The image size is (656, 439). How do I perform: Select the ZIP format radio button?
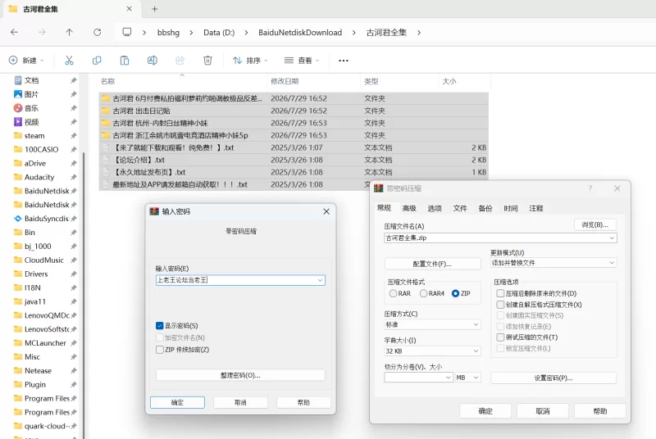coord(456,293)
